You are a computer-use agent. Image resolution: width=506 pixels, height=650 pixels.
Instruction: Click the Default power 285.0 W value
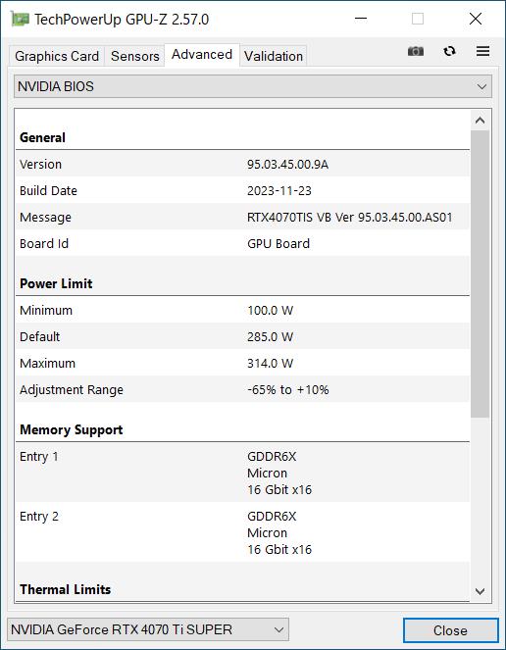tap(270, 337)
